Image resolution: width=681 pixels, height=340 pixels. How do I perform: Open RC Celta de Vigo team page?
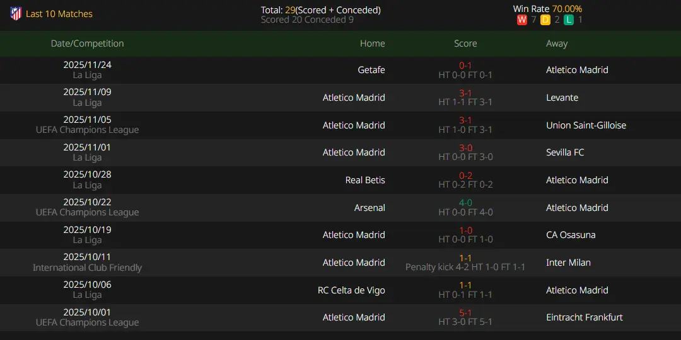(351, 290)
